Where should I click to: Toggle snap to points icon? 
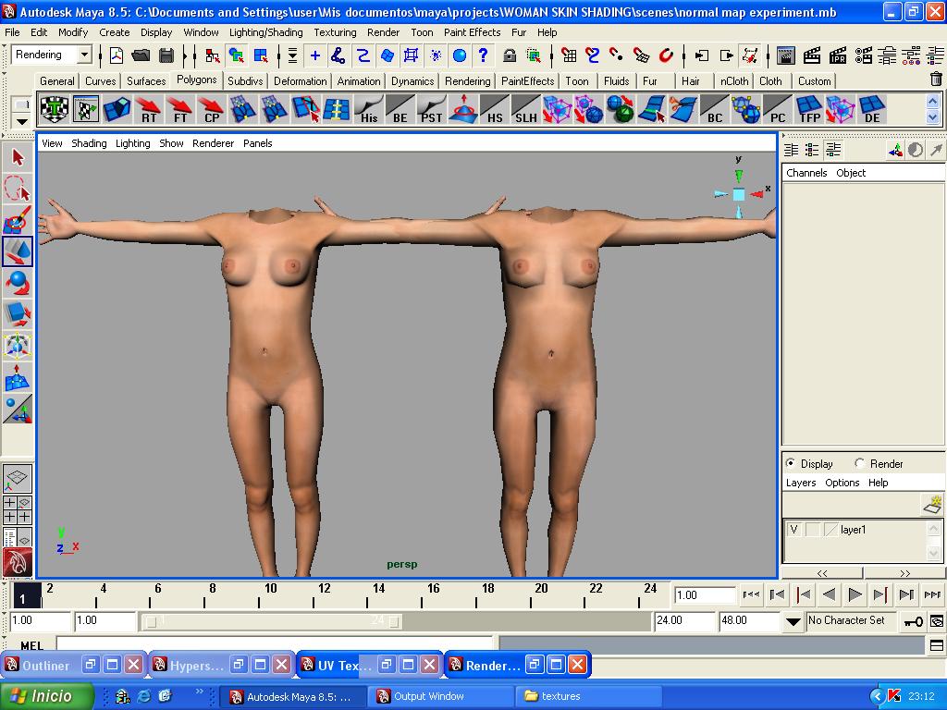tap(617, 55)
